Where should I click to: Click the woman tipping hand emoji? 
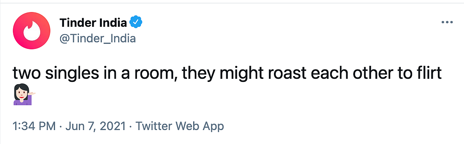pos(24,94)
